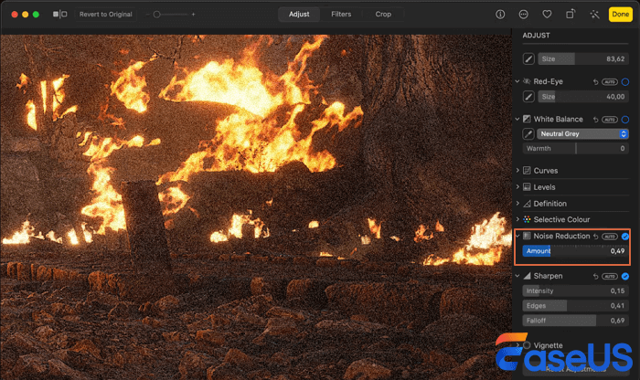Screen dimensions: 640x380
Task: Select the retouch brush icon beside Size 83,62
Action: (528, 58)
